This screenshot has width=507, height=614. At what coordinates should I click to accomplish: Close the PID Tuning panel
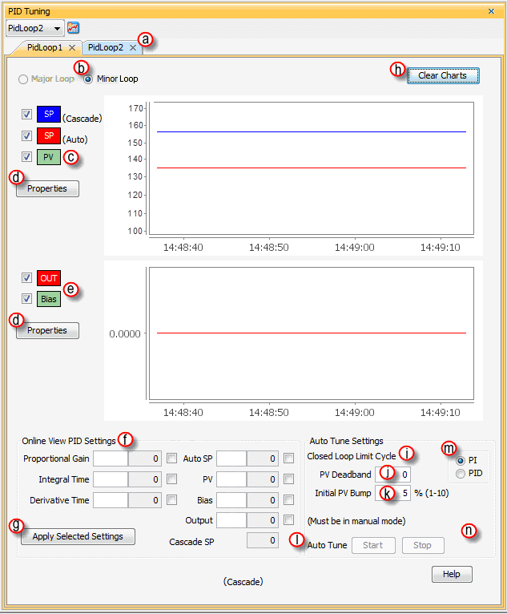point(491,11)
